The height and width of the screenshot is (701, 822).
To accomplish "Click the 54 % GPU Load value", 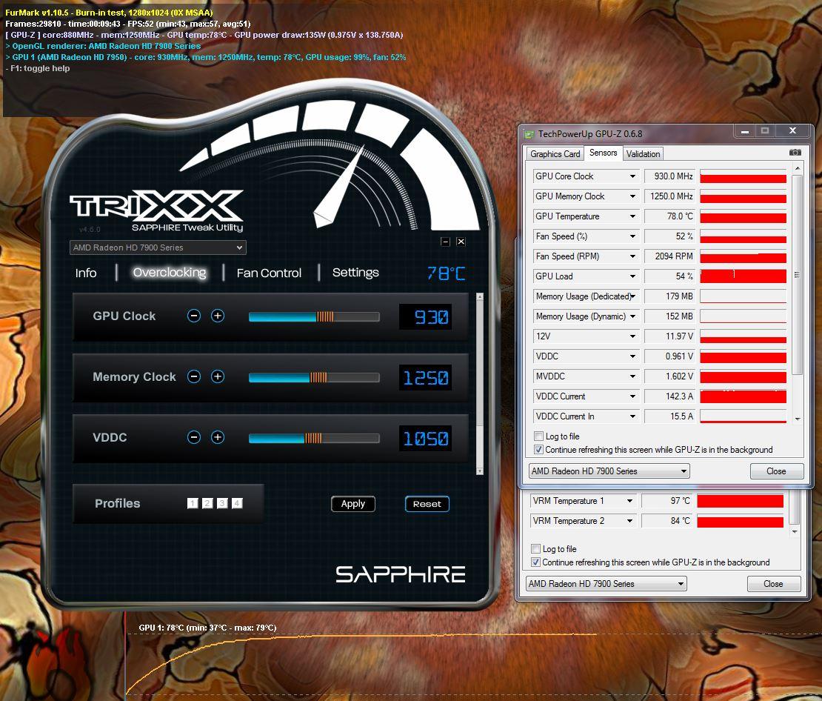I will click(669, 276).
